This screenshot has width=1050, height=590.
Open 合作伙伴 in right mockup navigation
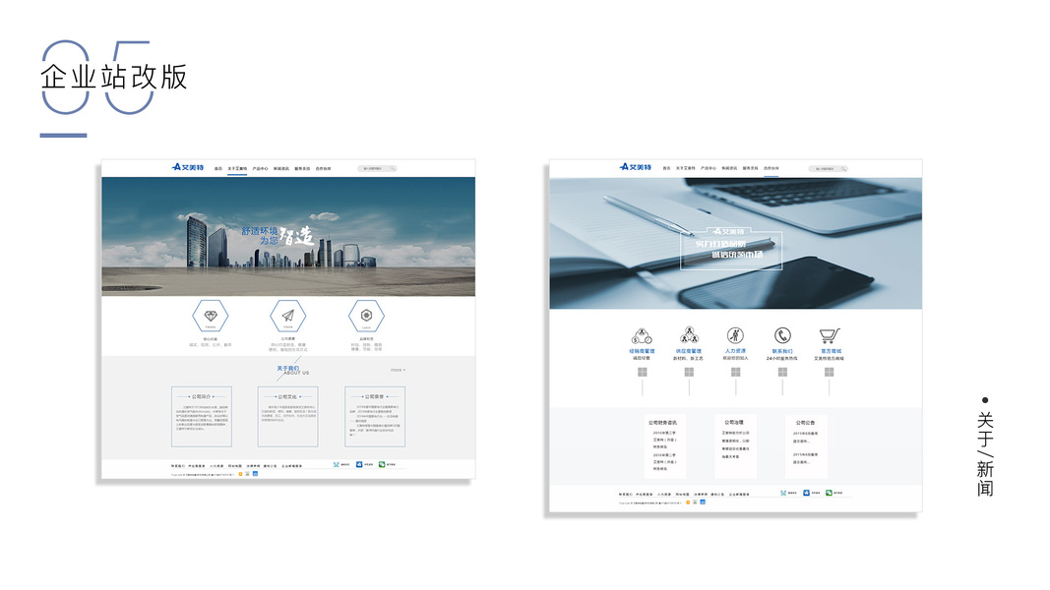click(x=772, y=168)
